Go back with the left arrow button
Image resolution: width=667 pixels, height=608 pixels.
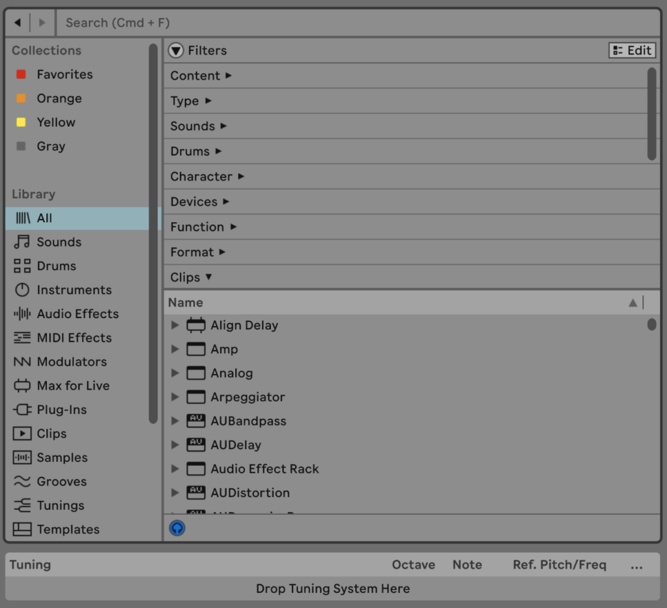[x=18, y=23]
